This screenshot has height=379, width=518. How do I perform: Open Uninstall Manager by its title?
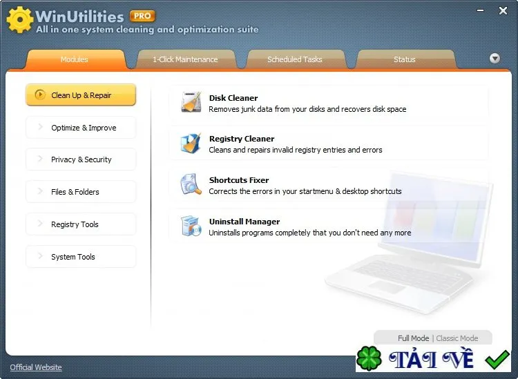244,222
